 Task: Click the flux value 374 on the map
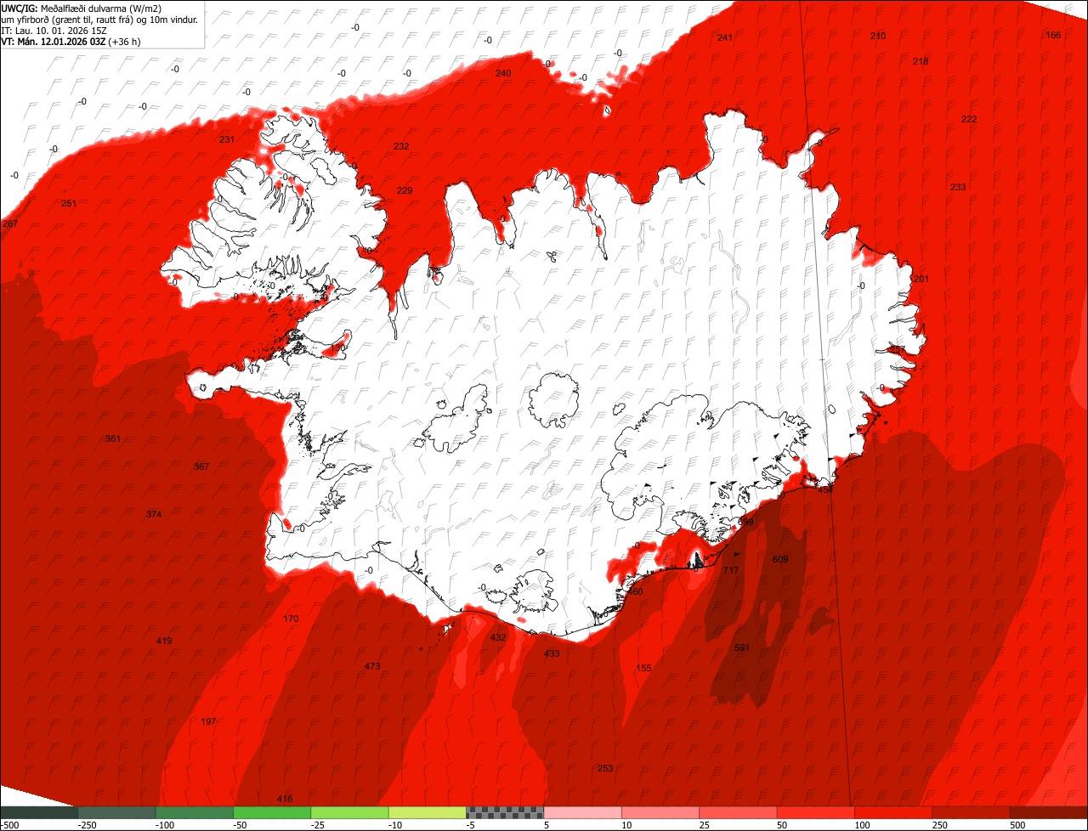coord(154,514)
